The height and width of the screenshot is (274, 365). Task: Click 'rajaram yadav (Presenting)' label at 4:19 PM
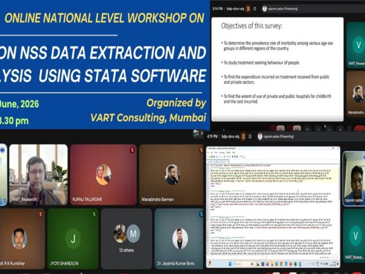(x=279, y=136)
